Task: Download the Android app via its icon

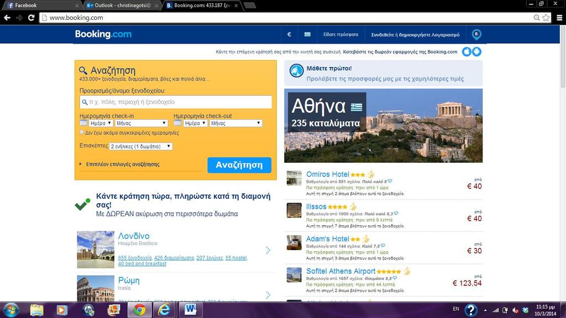Action: click(476, 51)
